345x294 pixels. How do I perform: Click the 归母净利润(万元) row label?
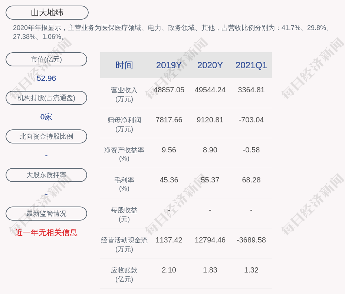coord(124,125)
